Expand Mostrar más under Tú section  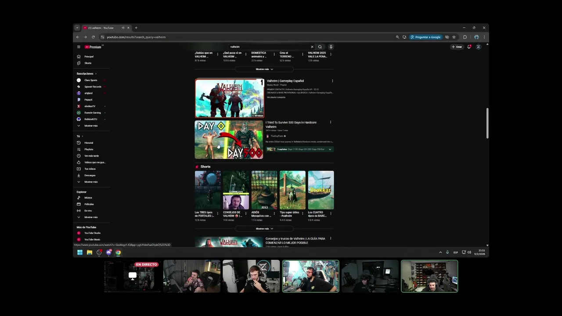click(91, 182)
